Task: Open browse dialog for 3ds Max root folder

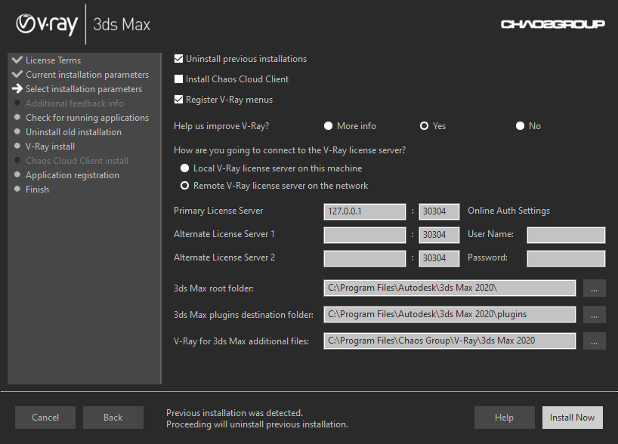Action: pos(595,288)
